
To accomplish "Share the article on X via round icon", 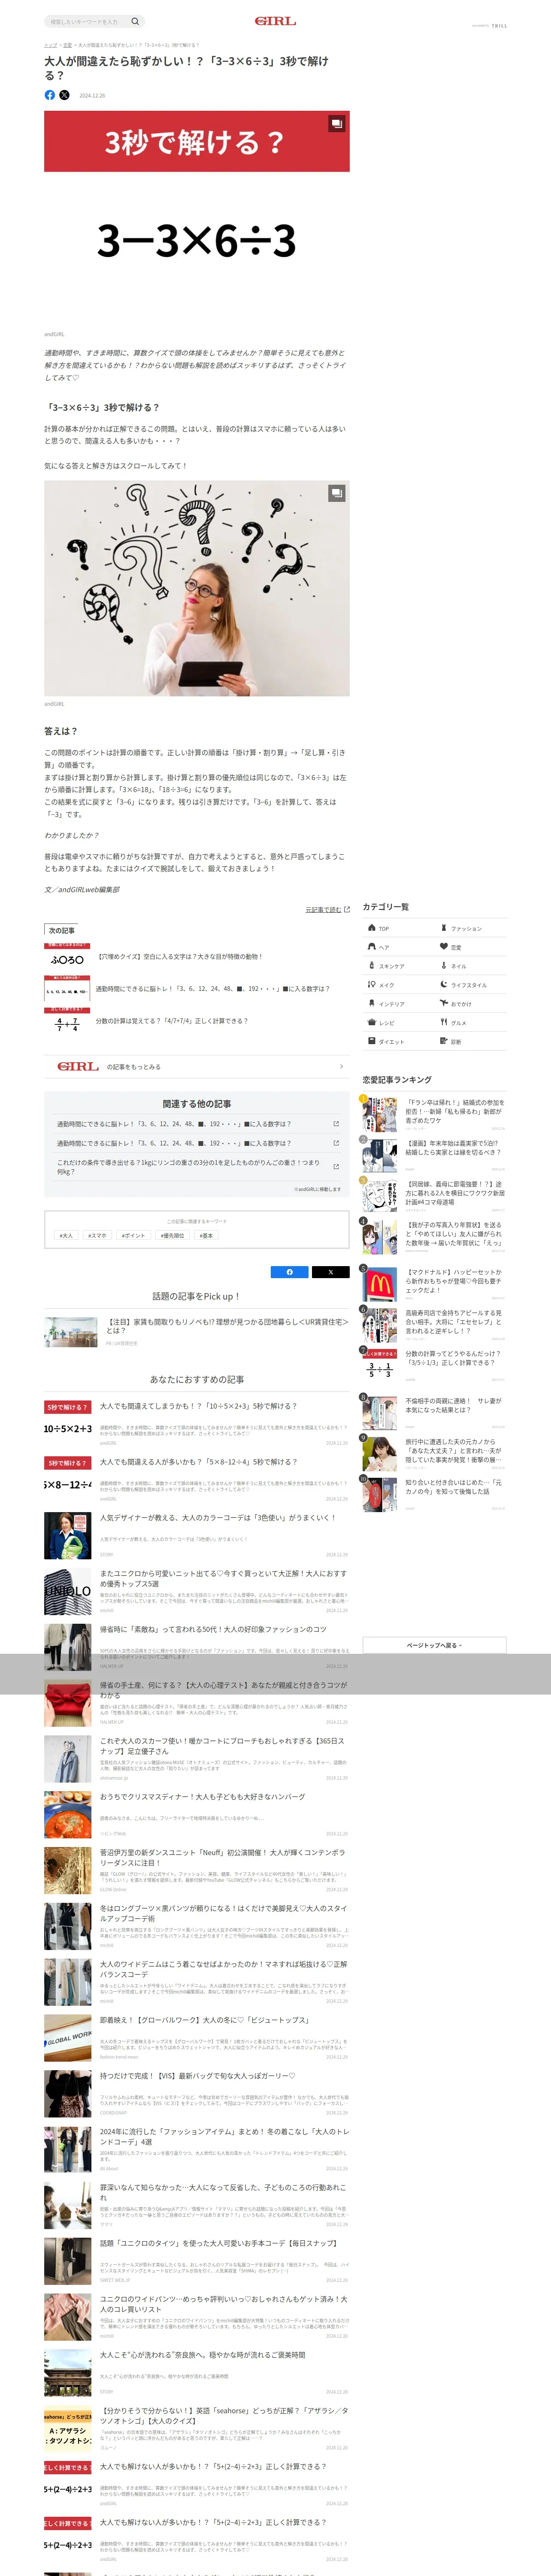I will coord(64,95).
